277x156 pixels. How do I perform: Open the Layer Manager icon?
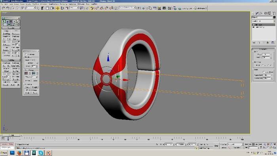tap(150, 8)
